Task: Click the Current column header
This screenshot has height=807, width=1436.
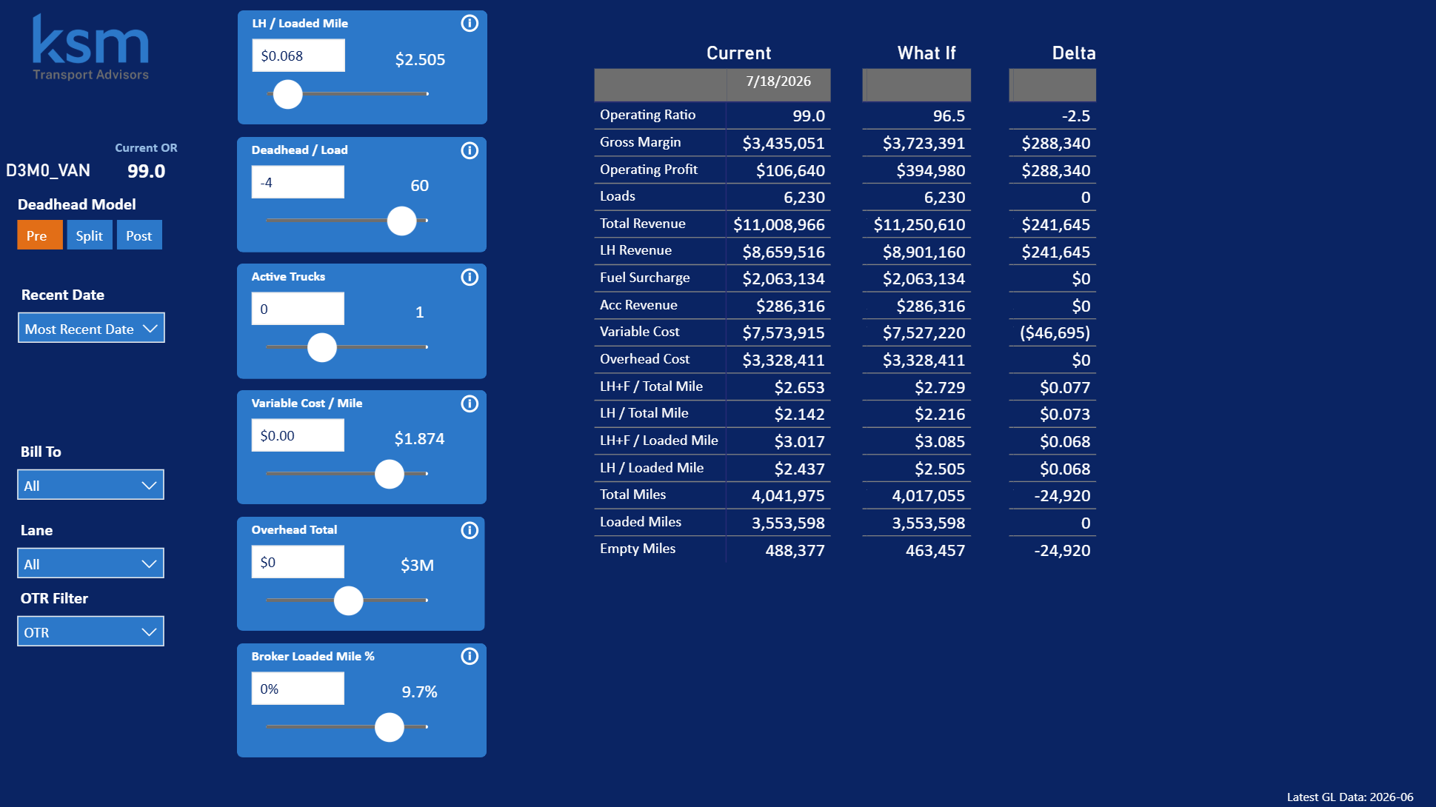Action: [x=738, y=53]
